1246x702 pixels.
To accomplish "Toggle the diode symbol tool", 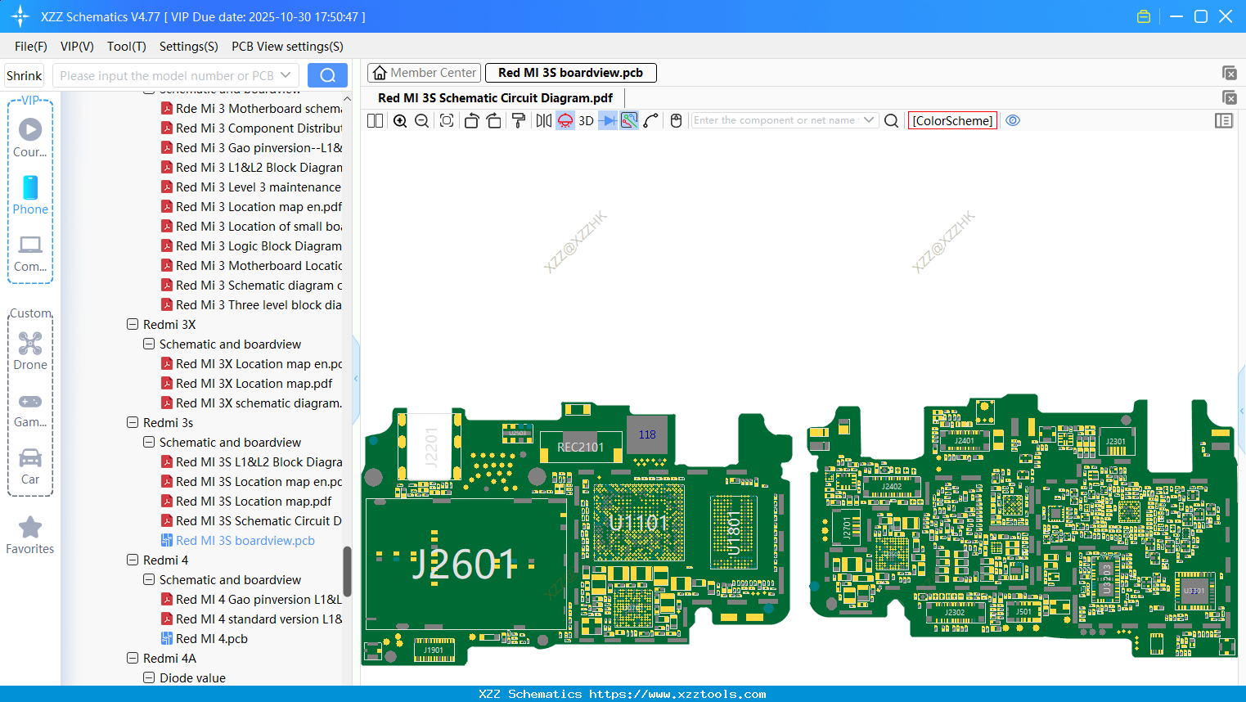I will [x=608, y=120].
